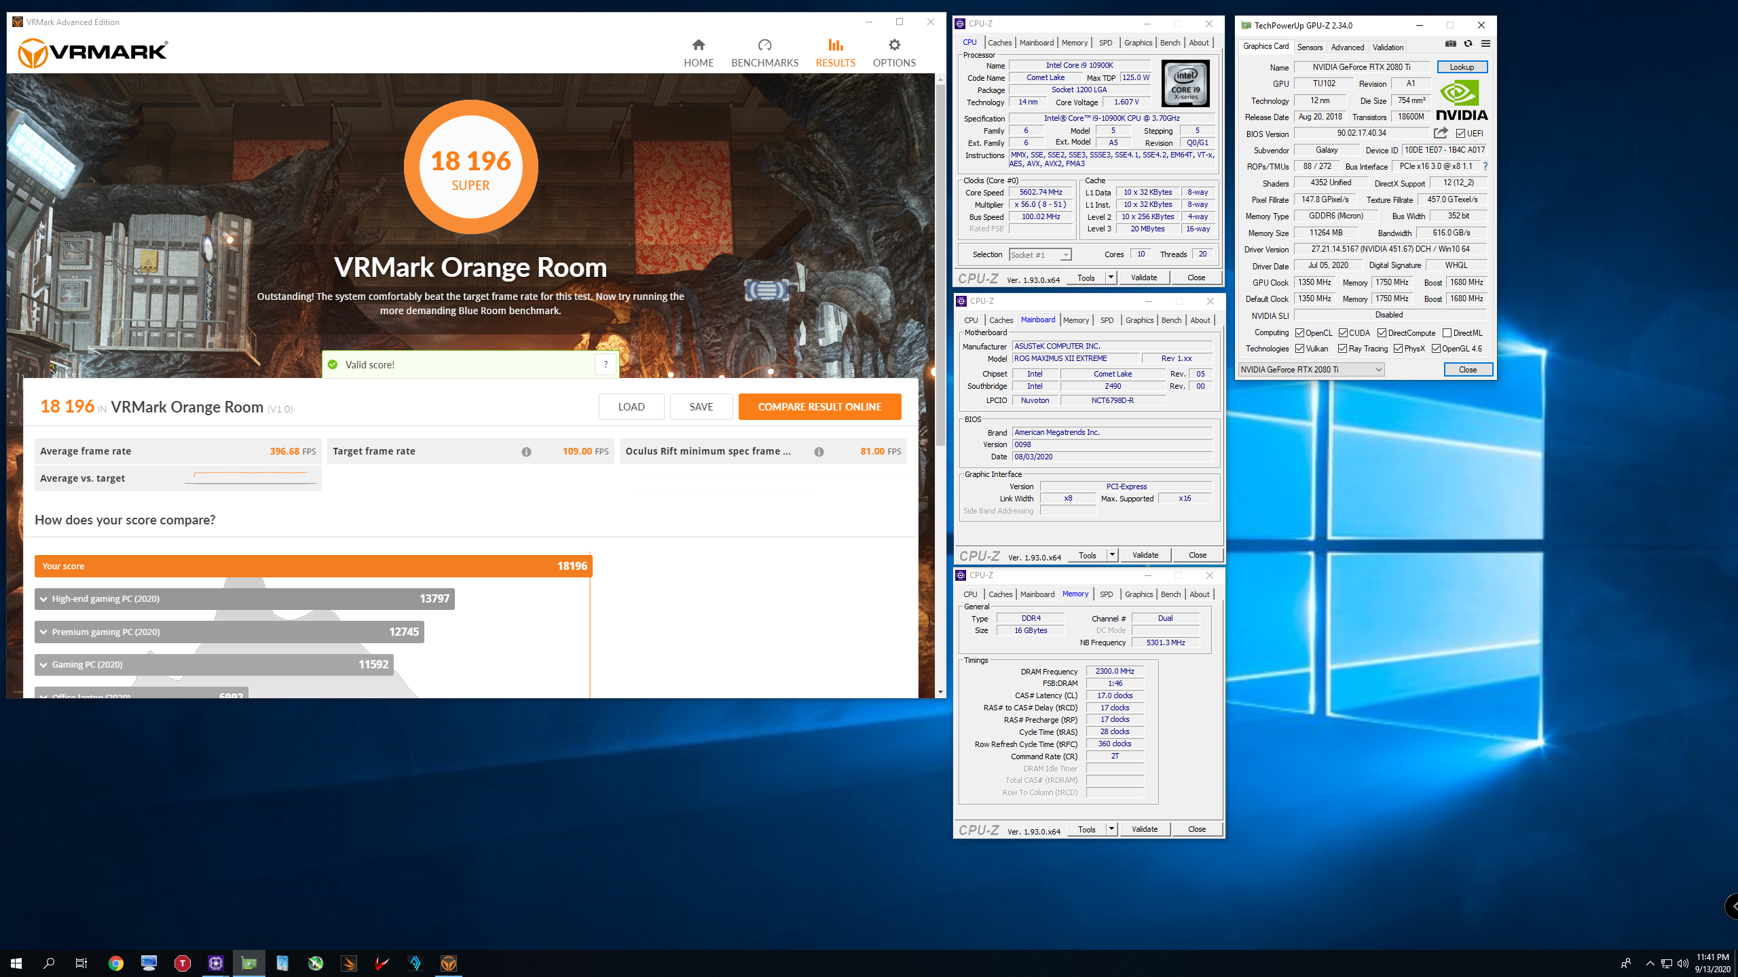The height and width of the screenshot is (977, 1738).
Task: Toggle CUDA checkbox in GPU-Z
Action: pyautogui.click(x=1343, y=333)
